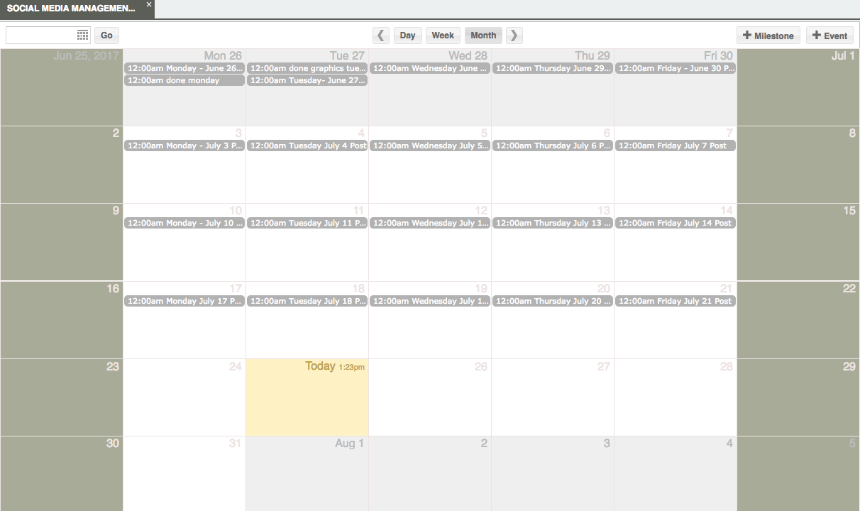Open the 'Wednesday July 5' event
The image size is (860, 511).
(x=430, y=145)
